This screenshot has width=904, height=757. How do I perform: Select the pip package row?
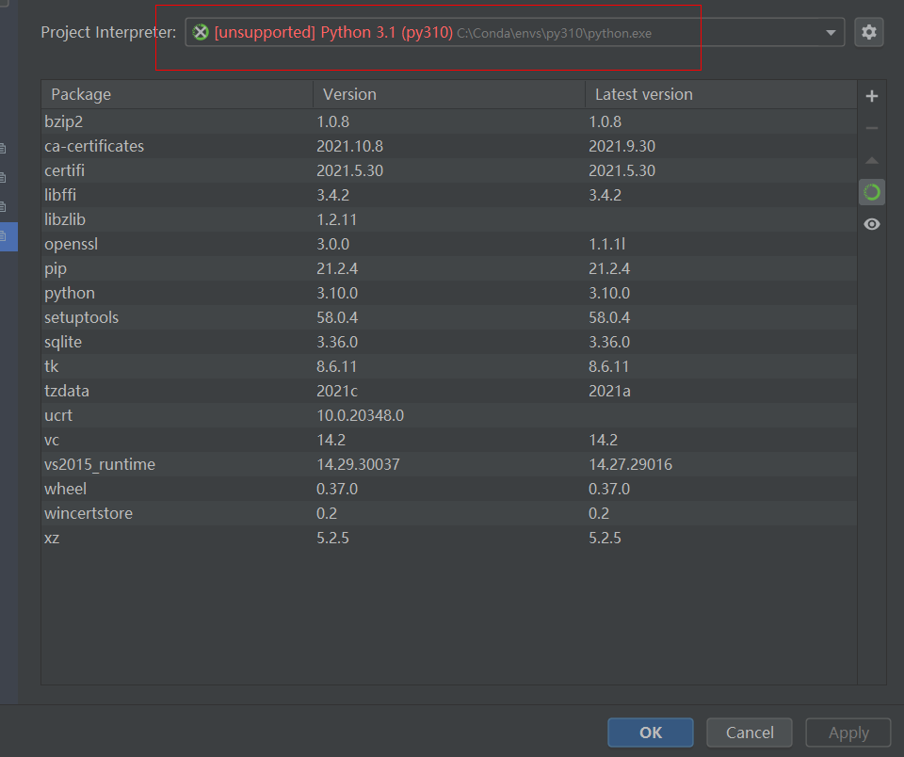449,268
